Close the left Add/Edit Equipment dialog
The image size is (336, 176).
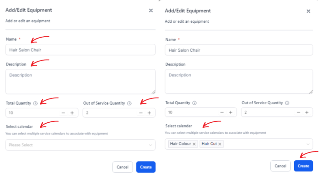(151, 10)
